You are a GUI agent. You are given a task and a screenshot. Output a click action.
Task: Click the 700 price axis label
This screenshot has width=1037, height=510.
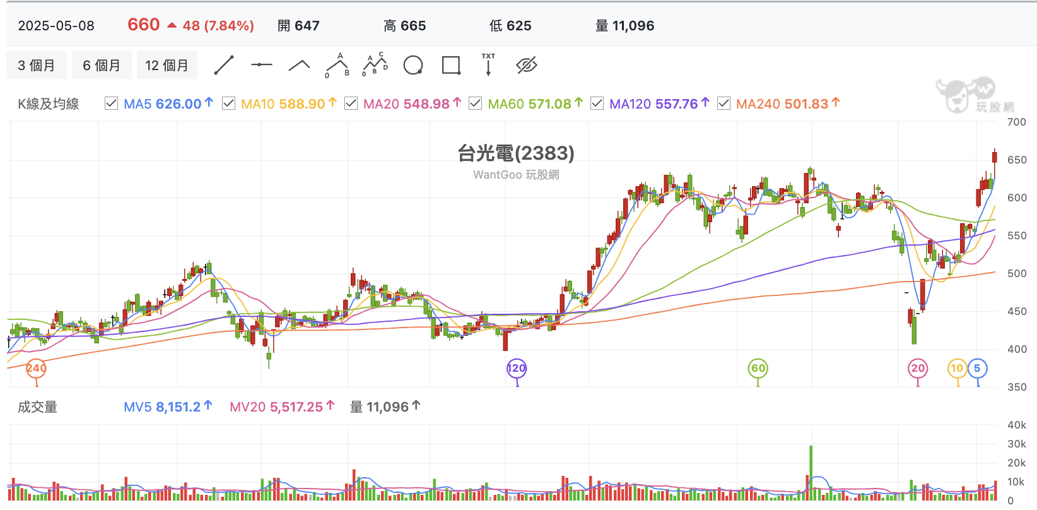point(1017,122)
